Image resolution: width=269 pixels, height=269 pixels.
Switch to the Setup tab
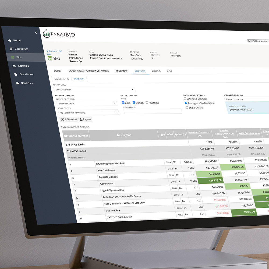coord(58,71)
